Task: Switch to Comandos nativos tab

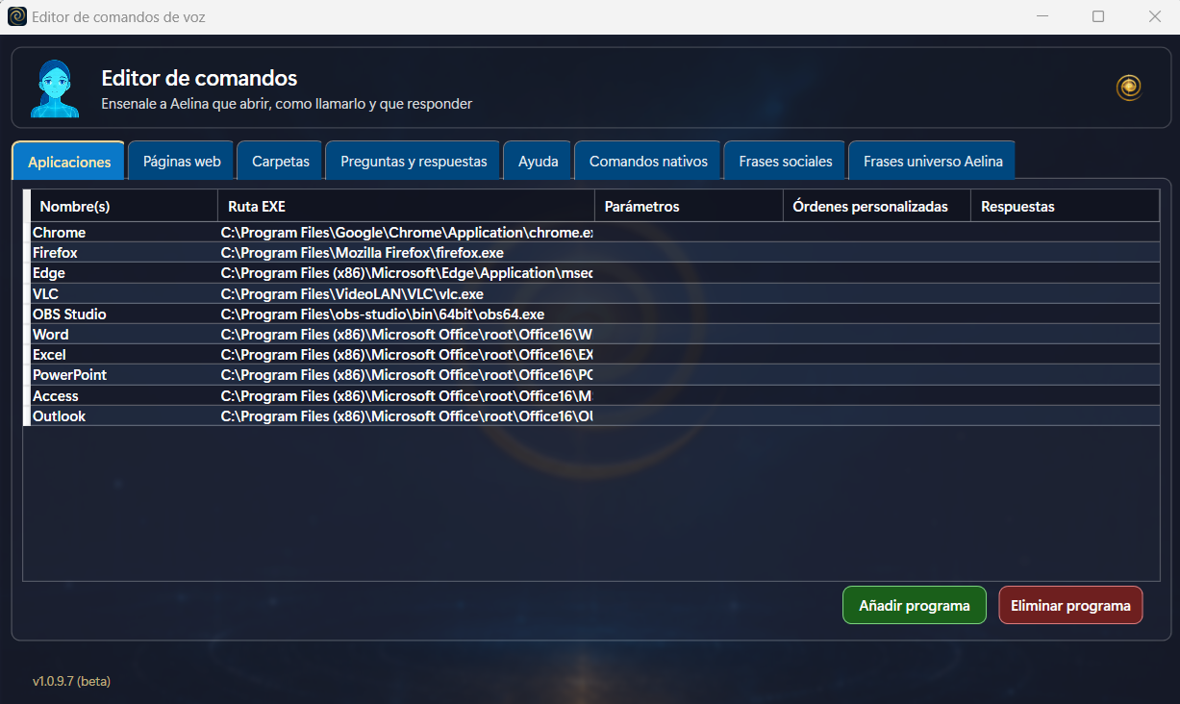Action: click(x=648, y=162)
